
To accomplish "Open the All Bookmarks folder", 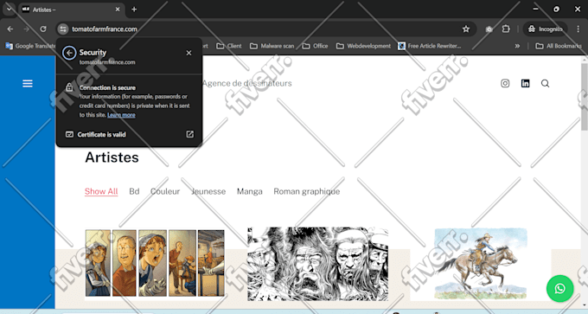I will [559, 46].
